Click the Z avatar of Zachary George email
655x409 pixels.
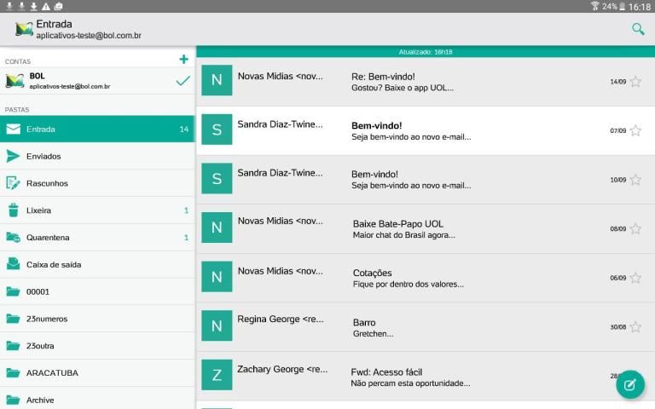click(x=217, y=375)
